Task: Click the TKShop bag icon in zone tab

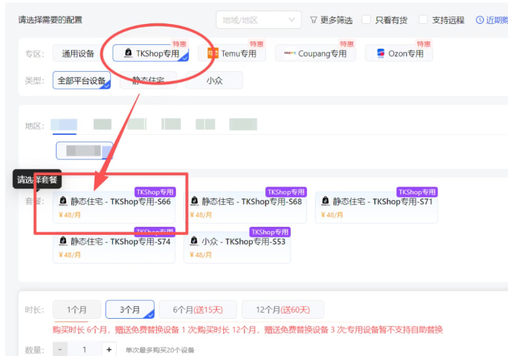Action: click(x=129, y=53)
